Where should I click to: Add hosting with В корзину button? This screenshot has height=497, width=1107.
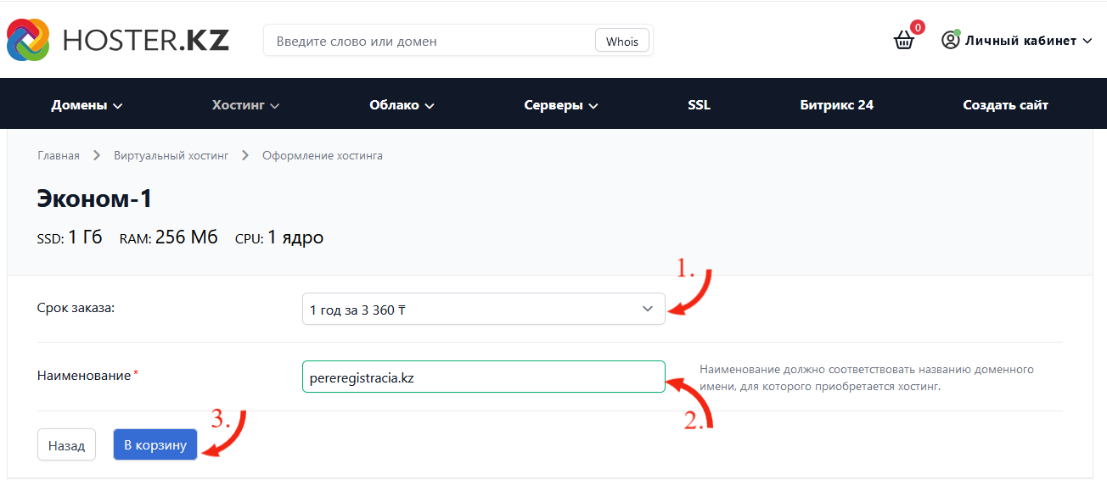155,445
